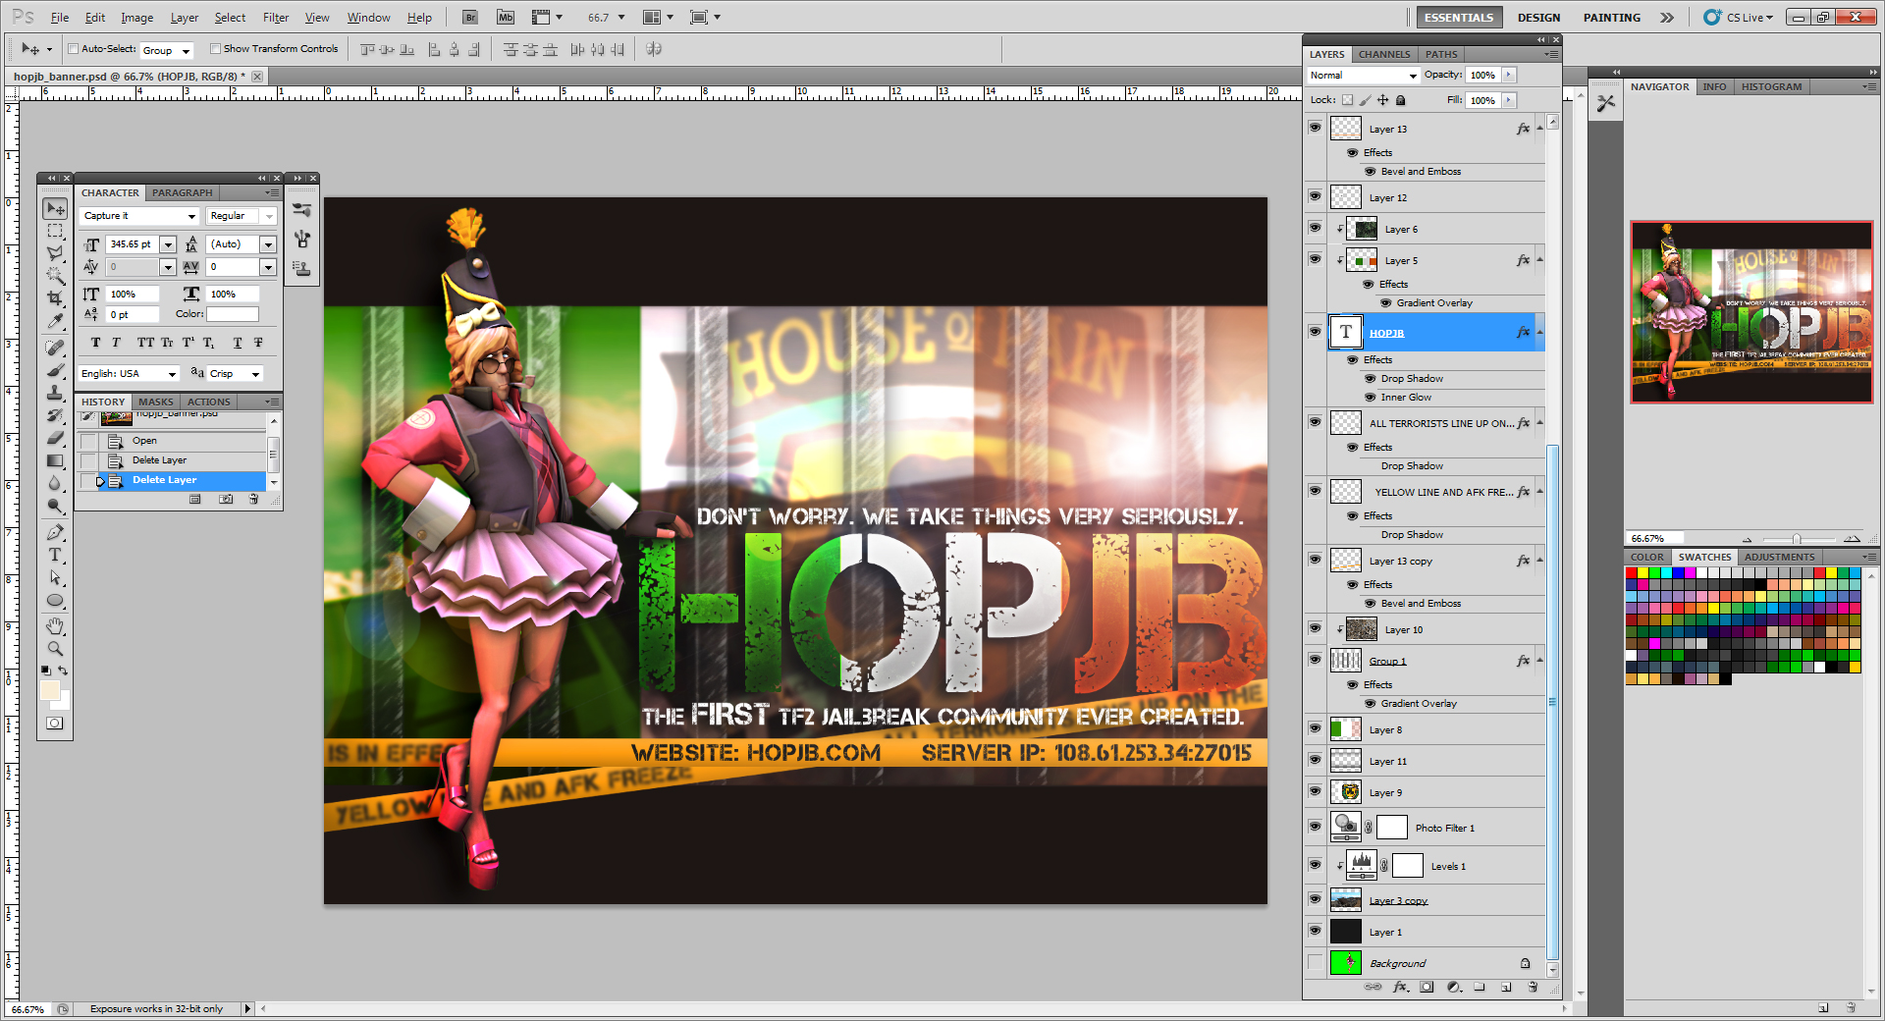Click the Essentials workspace button

point(1458,18)
